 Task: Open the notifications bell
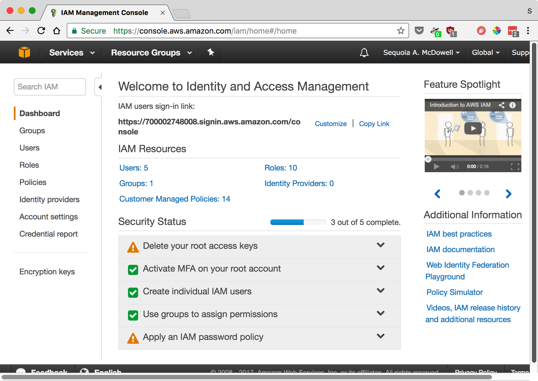[364, 52]
